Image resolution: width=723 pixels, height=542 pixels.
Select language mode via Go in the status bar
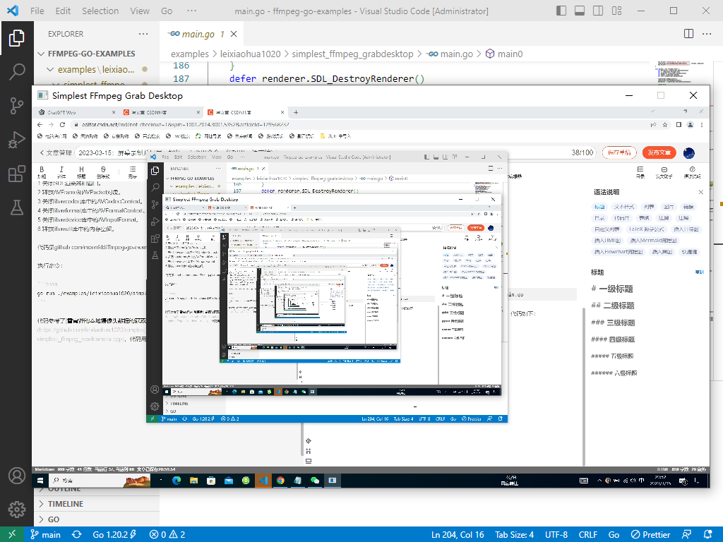[x=614, y=535]
